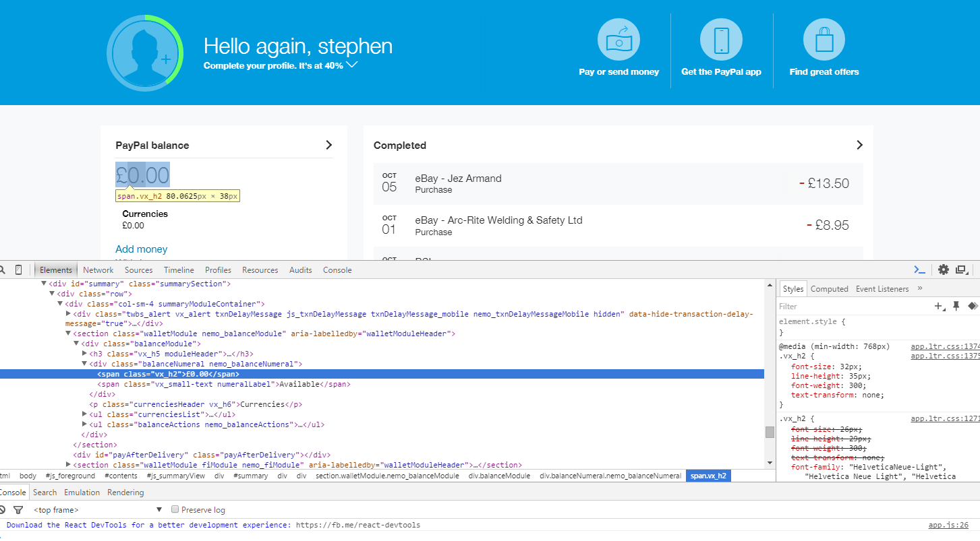Viewport: 980px width, 541px height.
Task: Open the Console tab in top panel
Action: (x=337, y=269)
